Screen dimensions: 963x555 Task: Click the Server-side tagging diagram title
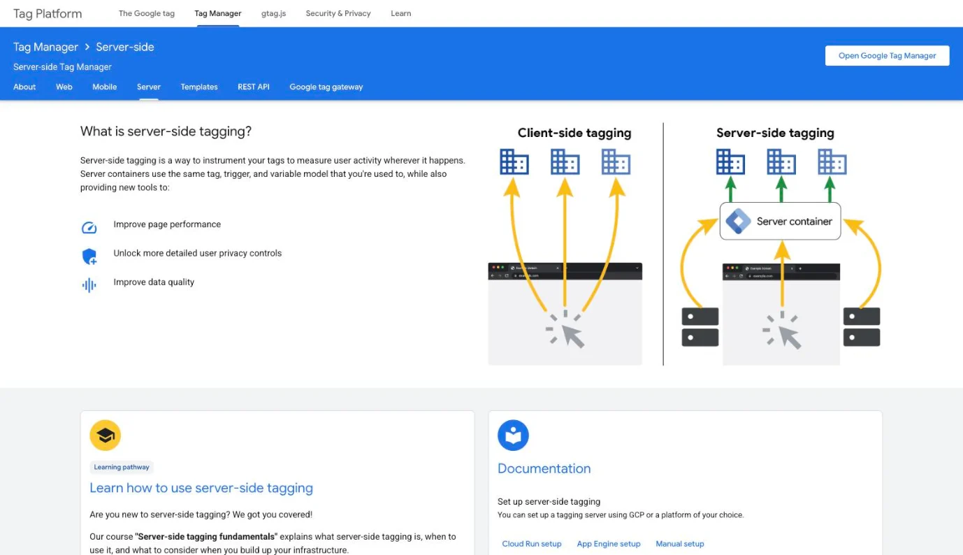point(775,133)
